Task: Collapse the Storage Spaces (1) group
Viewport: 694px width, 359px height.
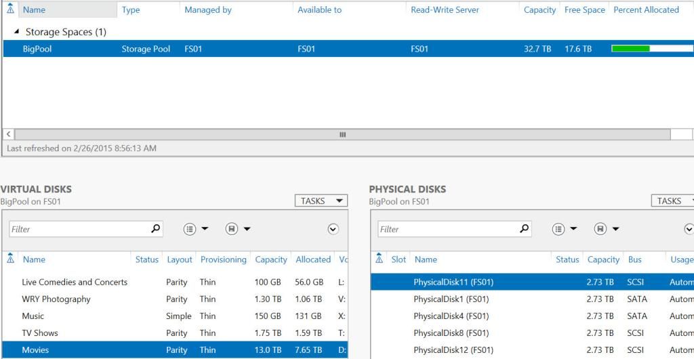Action: coord(16,32)
